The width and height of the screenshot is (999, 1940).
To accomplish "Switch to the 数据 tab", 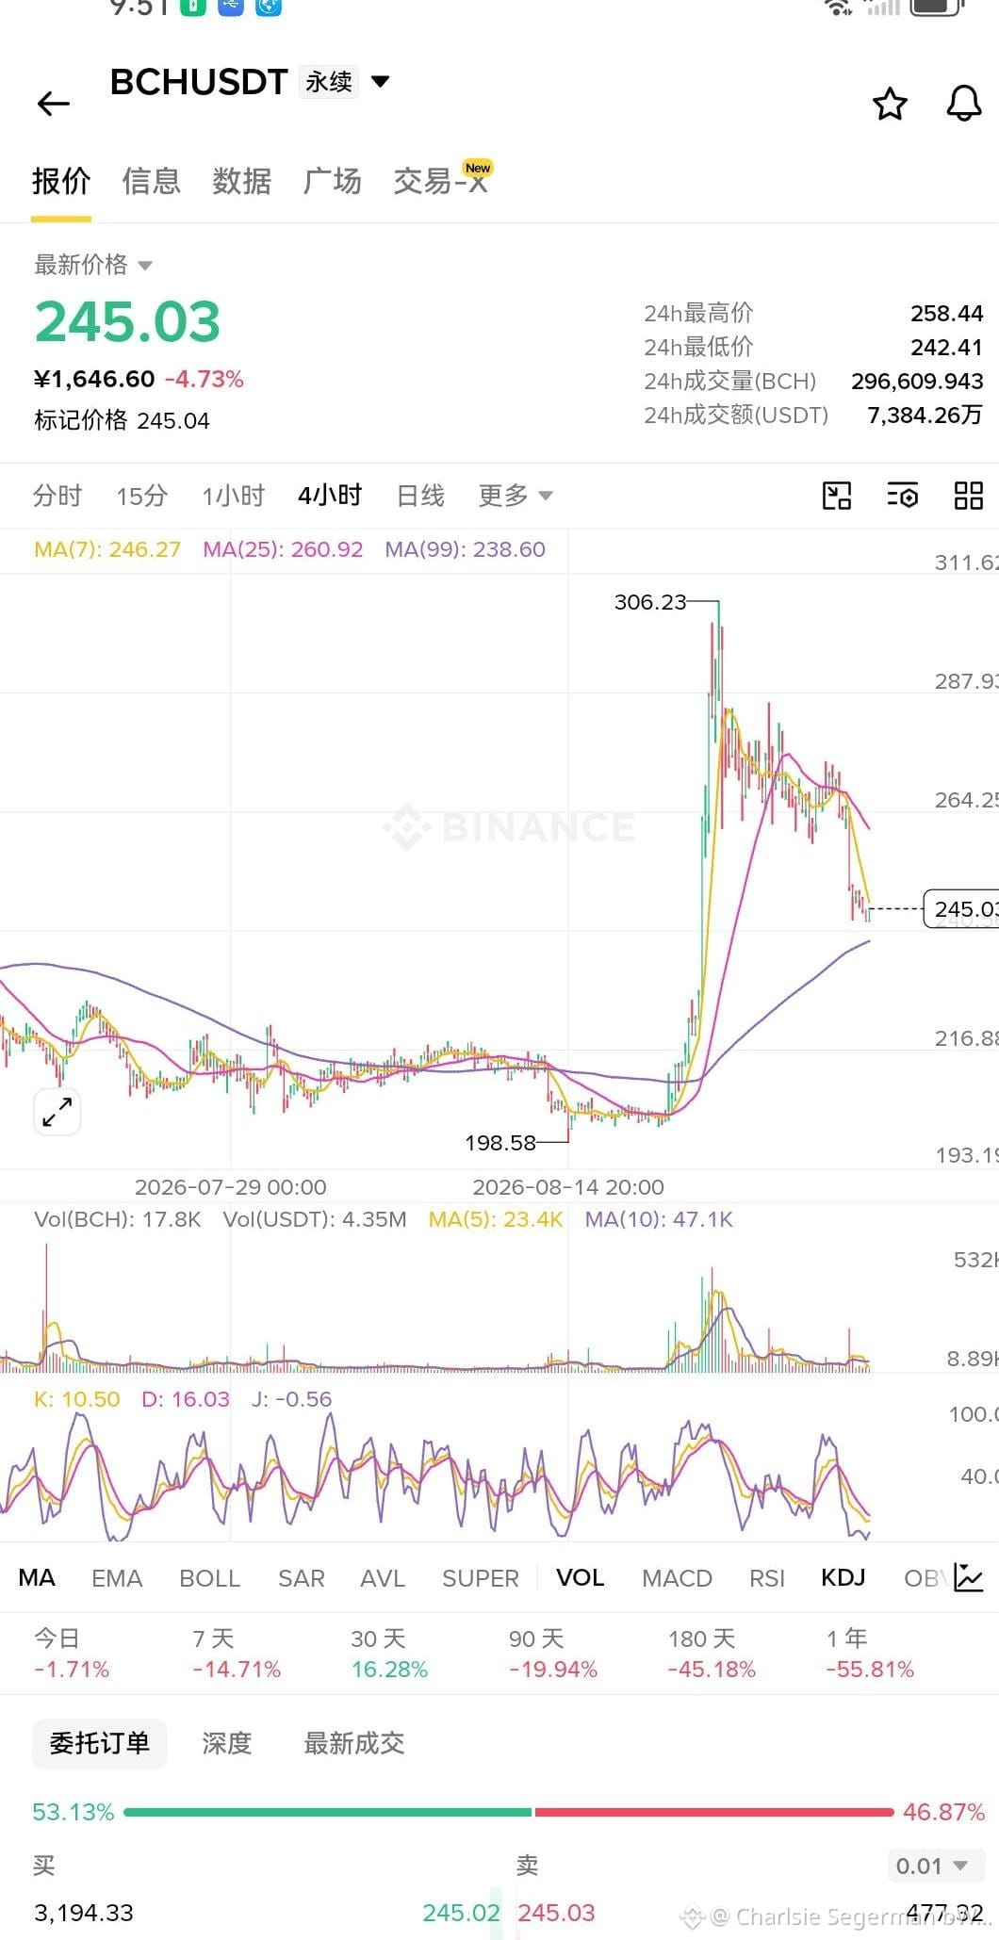I will tap(242, 181).
